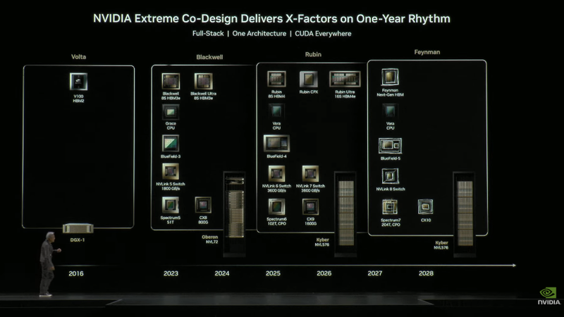
Task: Select the outlined BlueField-5 chip icon
Action: (x=391, y=145)
